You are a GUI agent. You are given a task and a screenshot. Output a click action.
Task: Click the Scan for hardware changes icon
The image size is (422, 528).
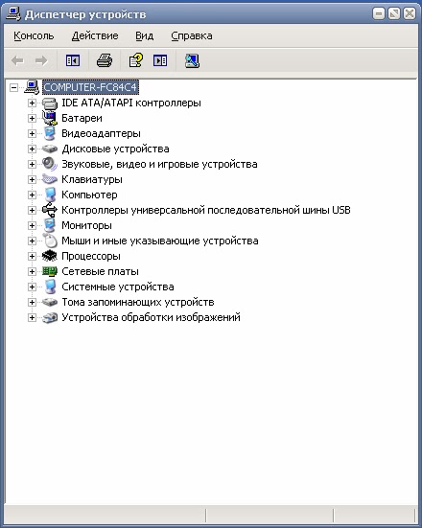(192, 60)
